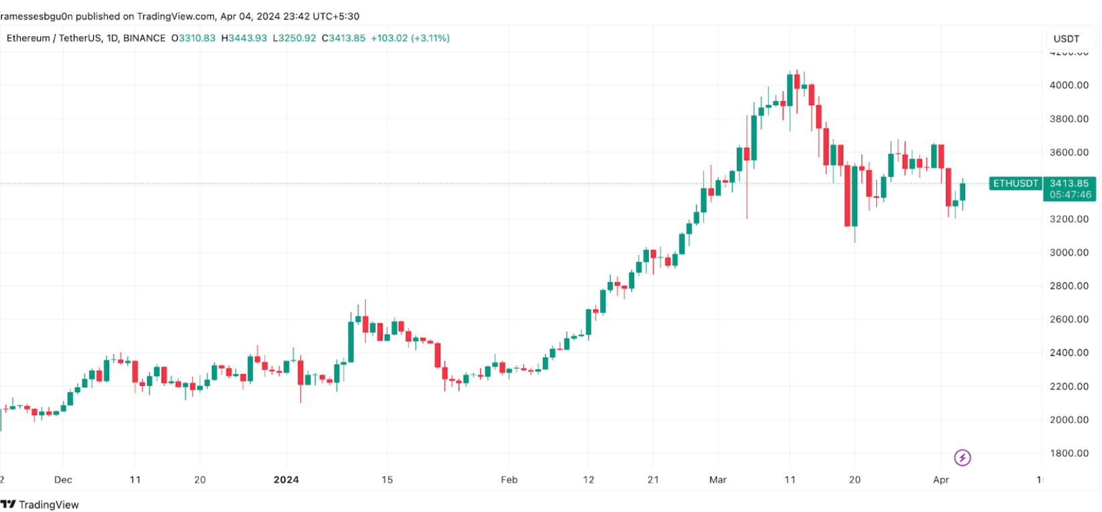Select the High value H3443.93
Viewport: 1102px width, 512px height.
point(244,38)
